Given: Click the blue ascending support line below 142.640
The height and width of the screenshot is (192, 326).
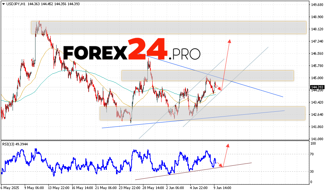Looking at the screenshot, I should pos(148,123).
